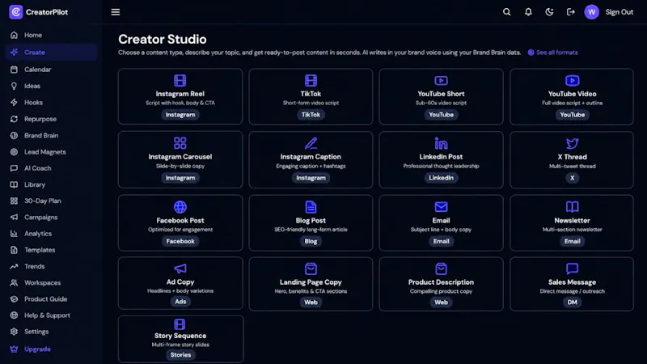Click the YouTube Short play icon

click(x=441, y=80)
